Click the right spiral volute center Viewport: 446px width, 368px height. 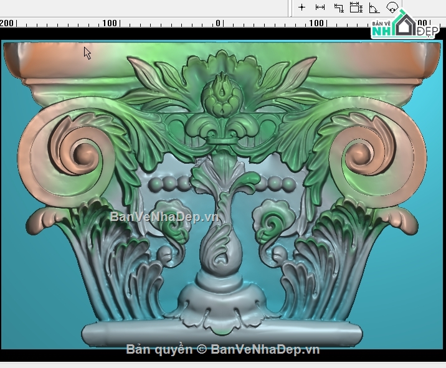coord(359,154)
